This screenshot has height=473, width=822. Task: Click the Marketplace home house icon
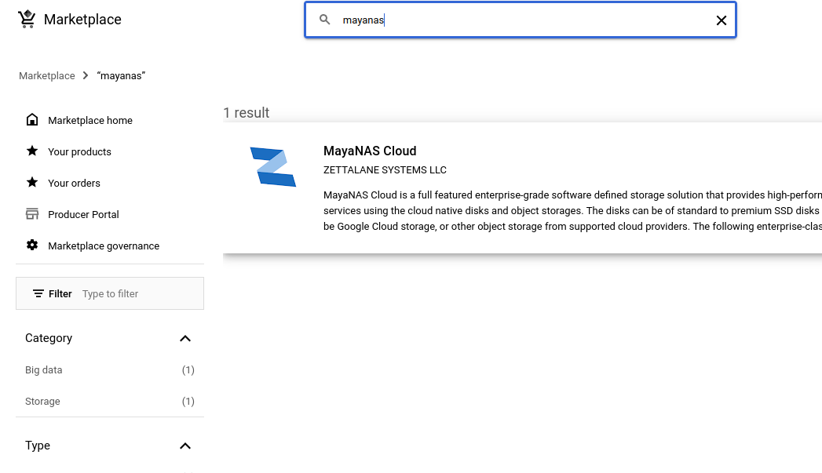coord(32,120)
